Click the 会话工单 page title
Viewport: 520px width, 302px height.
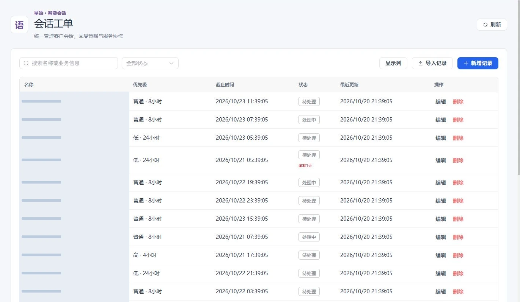point(53,23)
